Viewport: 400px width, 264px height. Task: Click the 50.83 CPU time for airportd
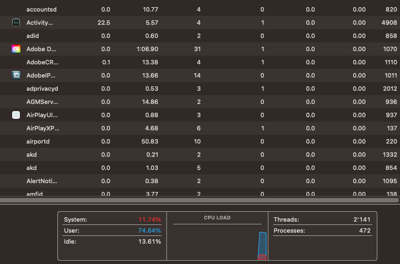click(x=150, y=142)
